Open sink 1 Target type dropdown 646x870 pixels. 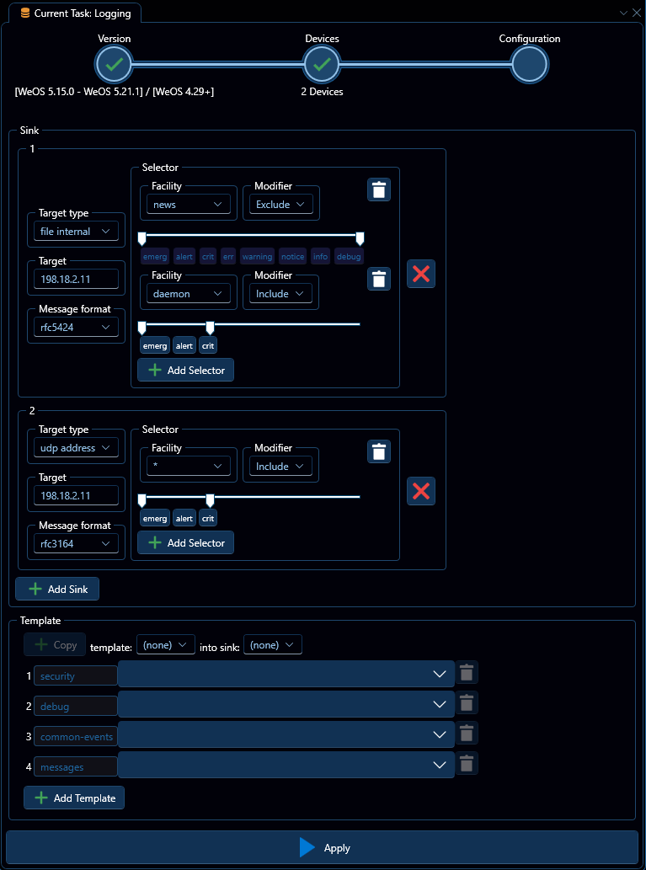coord(76,232)
